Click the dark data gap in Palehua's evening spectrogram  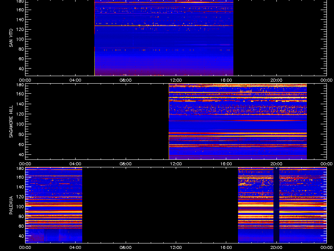276,205
